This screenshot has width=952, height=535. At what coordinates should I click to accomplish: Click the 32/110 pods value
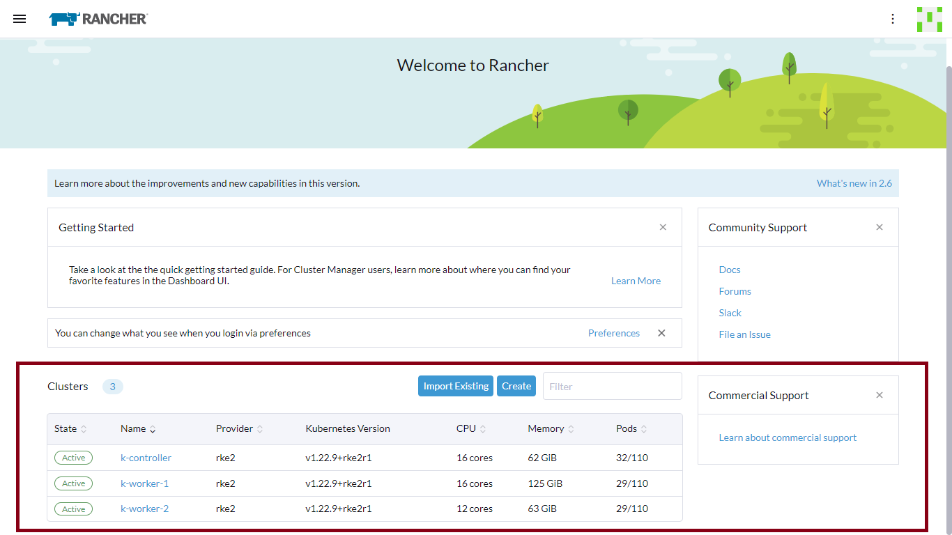pyautogui.click(x=632, y=458)
